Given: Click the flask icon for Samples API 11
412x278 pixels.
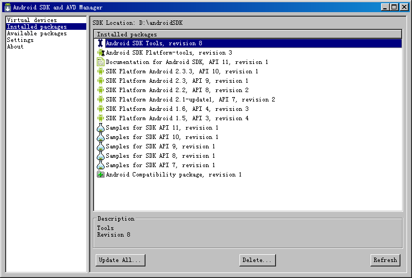Looking at the screenshot, I should click(100, 127).
